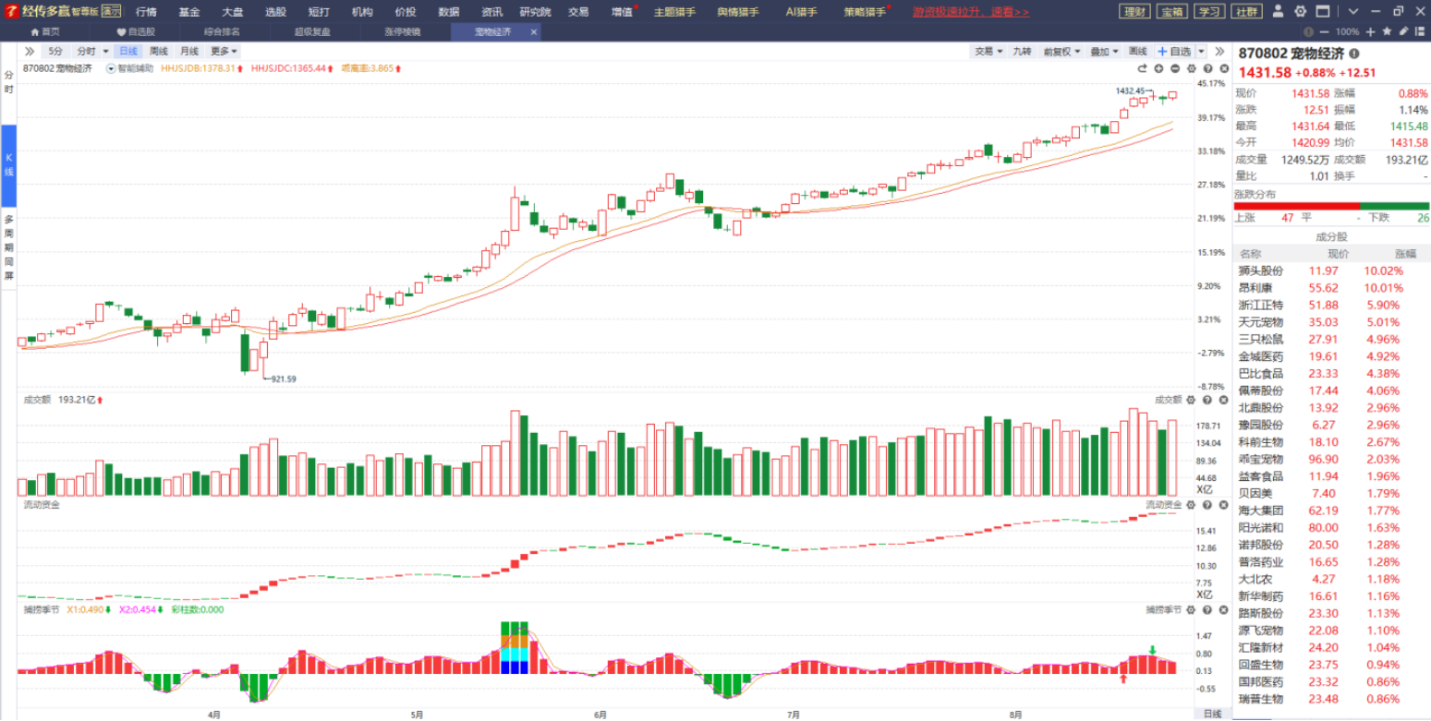
Task: Click the info icon next to 870802 宠物经济 title
Action: pyautogui.click(x=1354, y=54)
